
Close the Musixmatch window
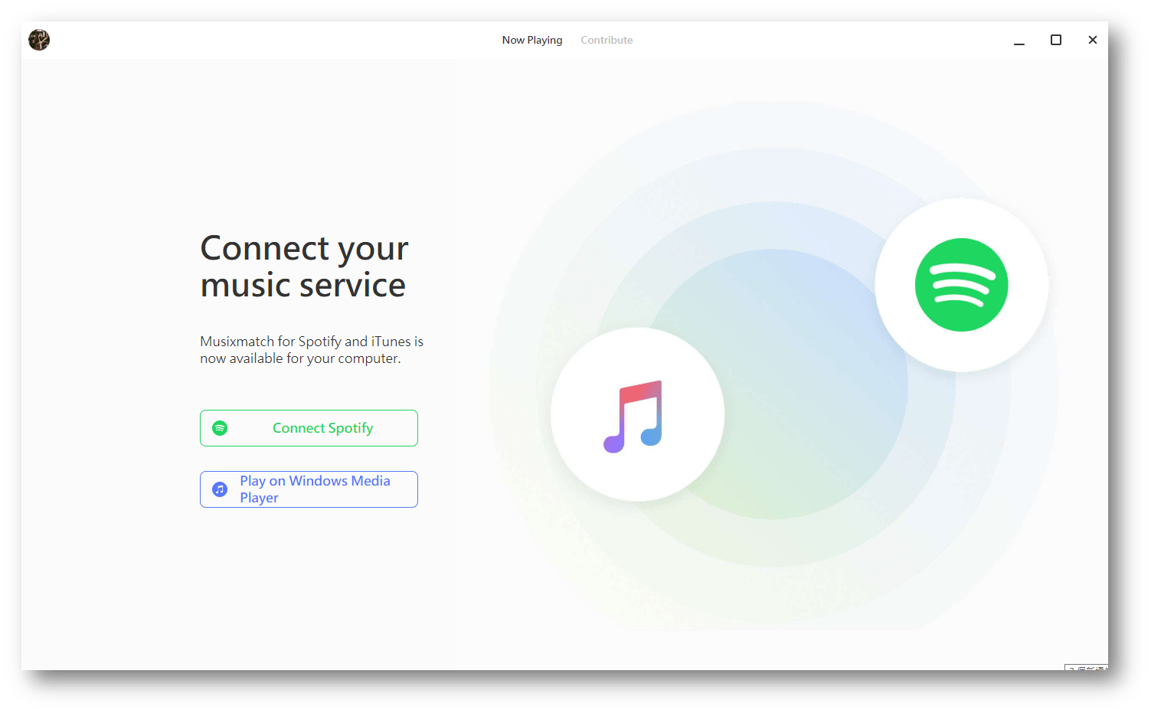(1093, 40)
